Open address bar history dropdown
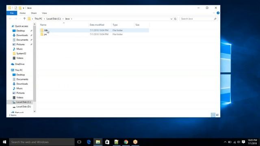260x146 pixels. tap(171, 19)
